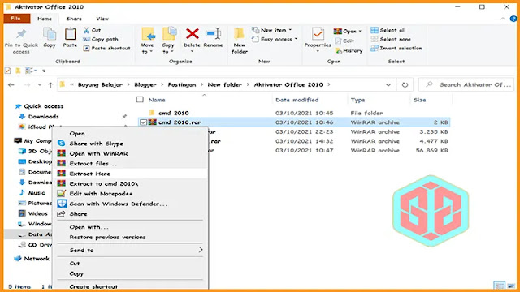The image size is (520, 292).
Task: Click Invert selection in the ribbon
Action: click(x=396, y=49)
